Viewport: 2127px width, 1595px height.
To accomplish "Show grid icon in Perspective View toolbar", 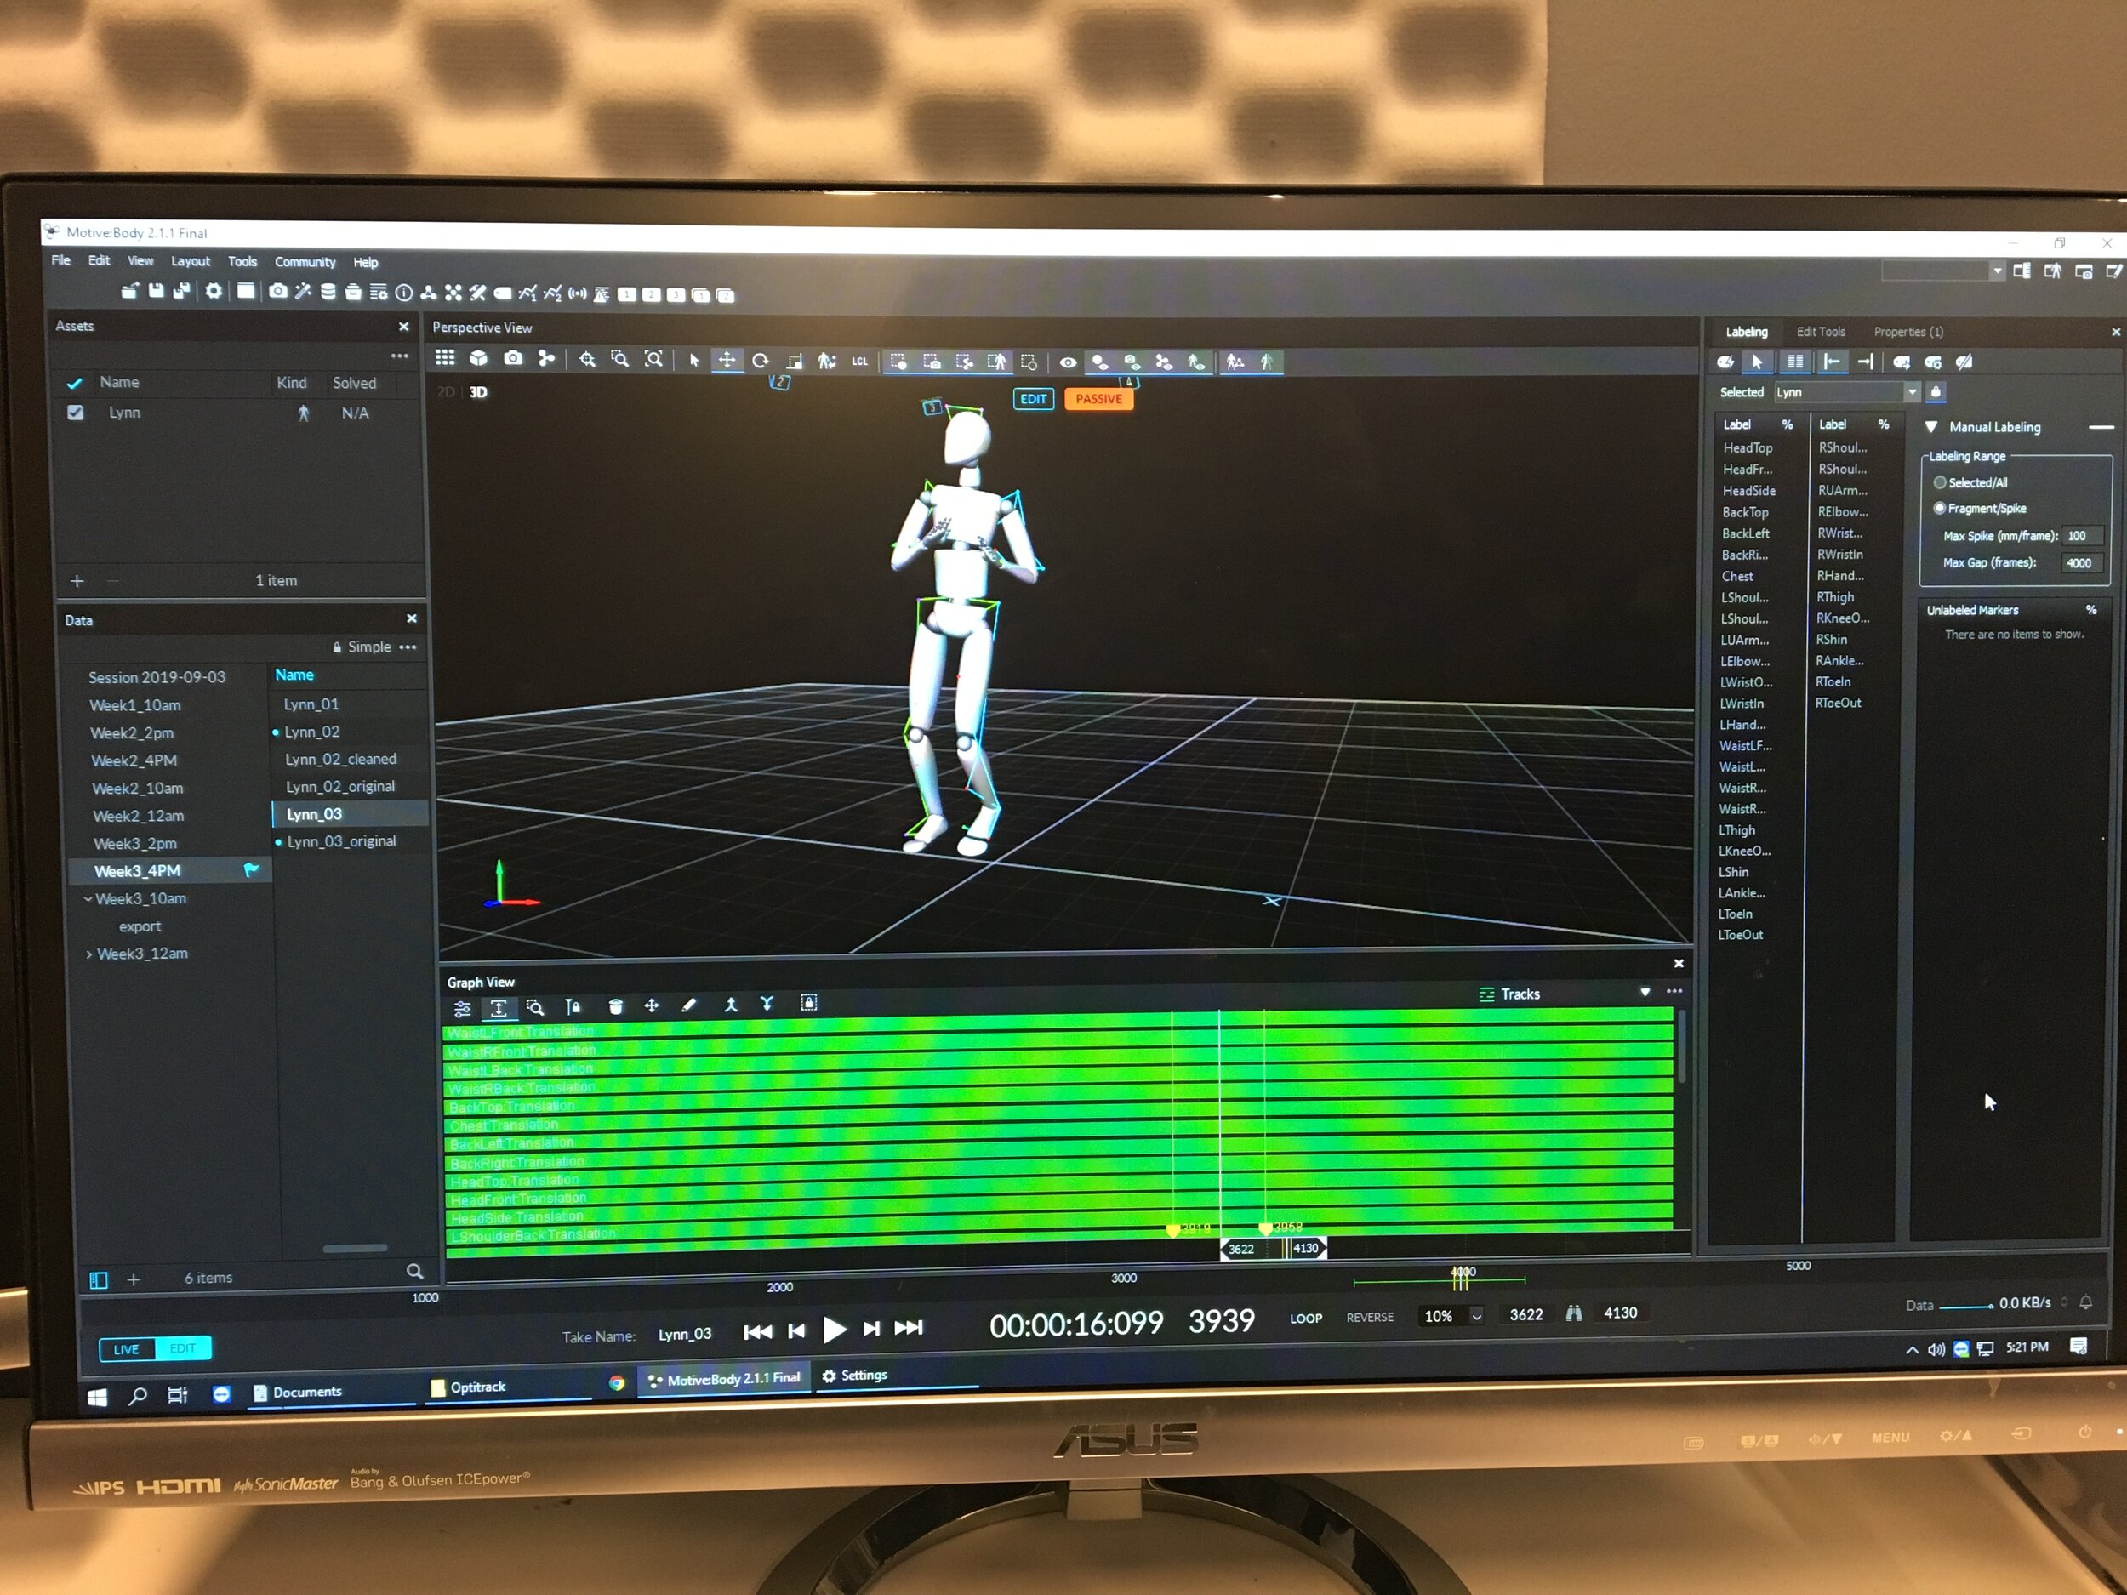I will pyautogui.click(x=444, y=359).
